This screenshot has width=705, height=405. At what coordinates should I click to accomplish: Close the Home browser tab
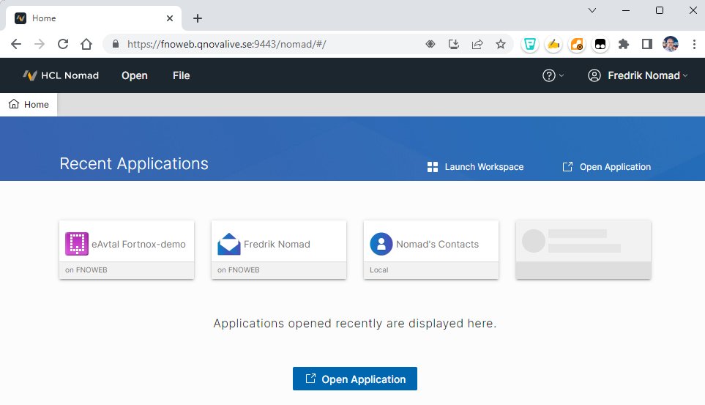click(x=170, y=18)
